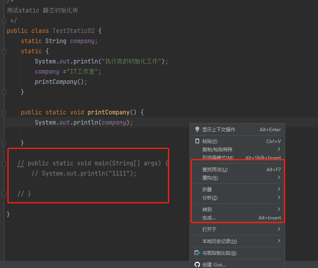The height and width of the screenshot is (268, 318).
Task: Click the company field in the declaration line
Action: click(82, 41)
